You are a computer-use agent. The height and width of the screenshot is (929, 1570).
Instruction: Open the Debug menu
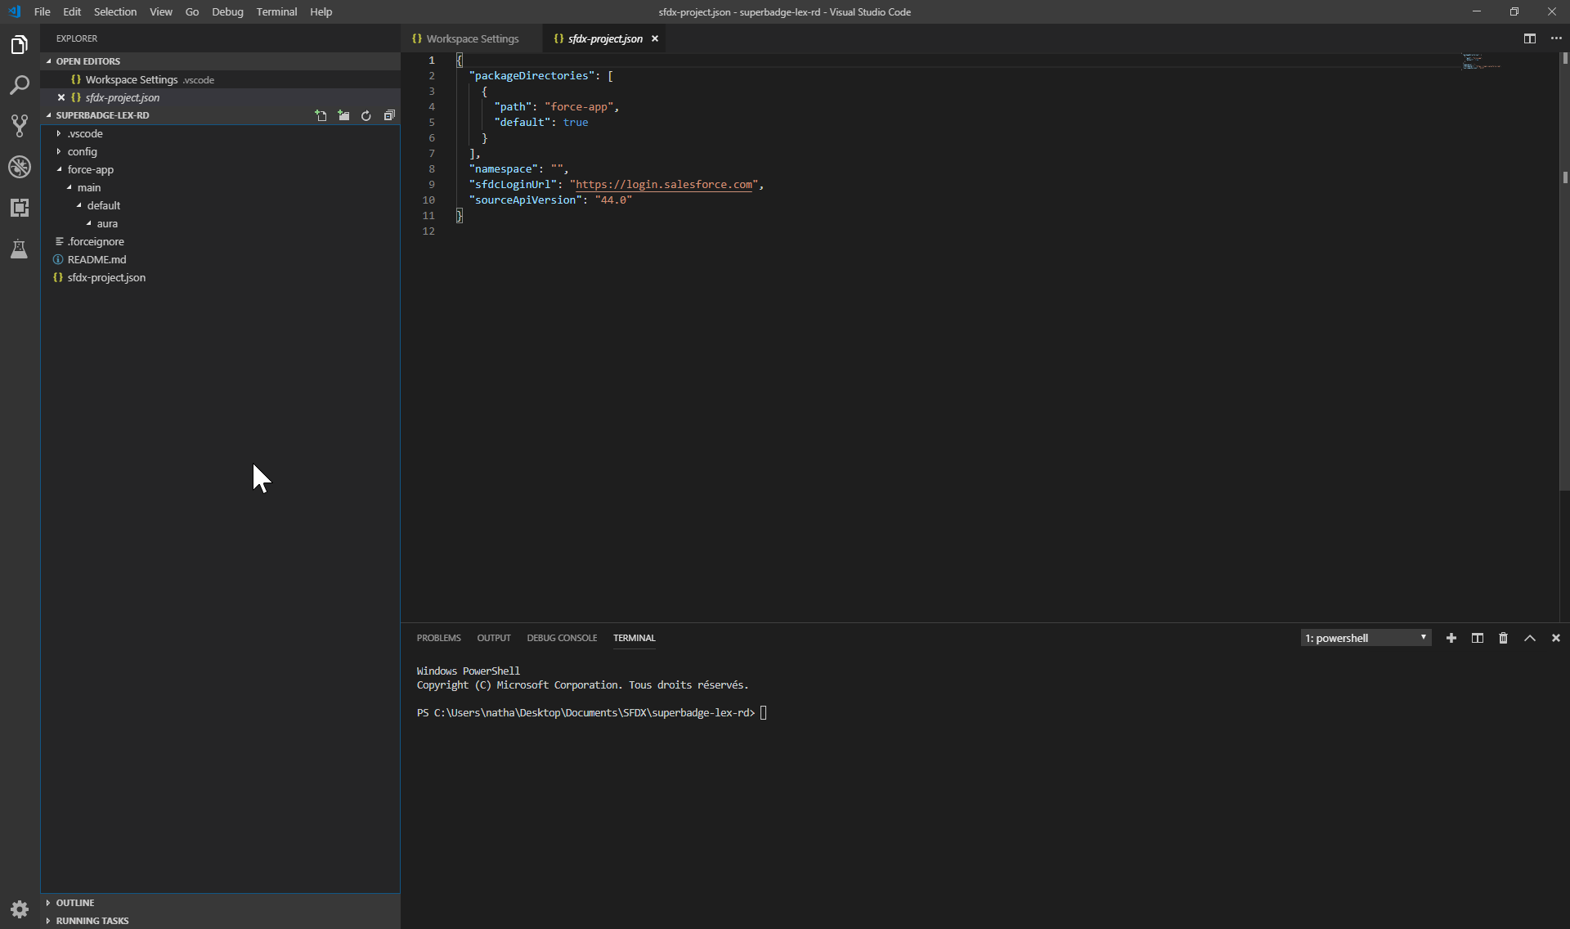pyautogui.click(x=227, y=11)
